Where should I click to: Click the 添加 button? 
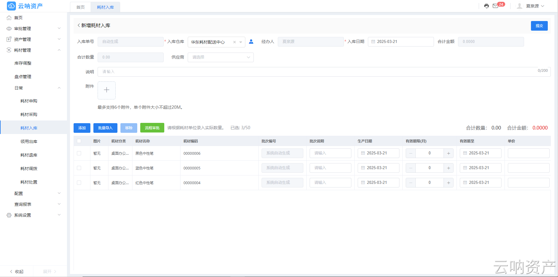[x=82, y=128]
